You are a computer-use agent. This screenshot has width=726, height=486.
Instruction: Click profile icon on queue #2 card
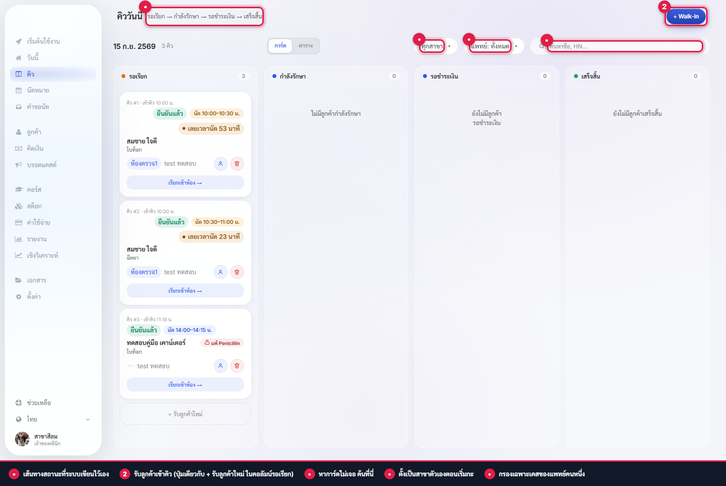220,272
